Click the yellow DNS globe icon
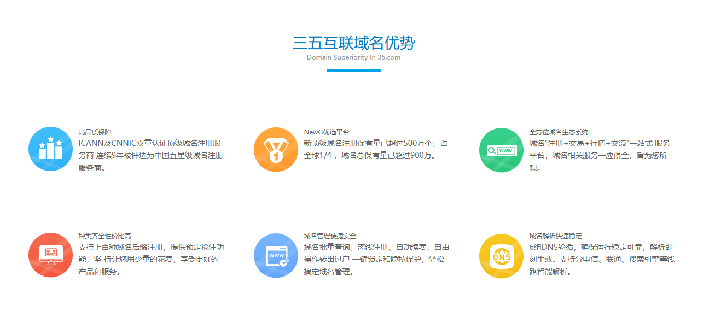Viewport: 715px width, 311px height. (x=501, y=255)
